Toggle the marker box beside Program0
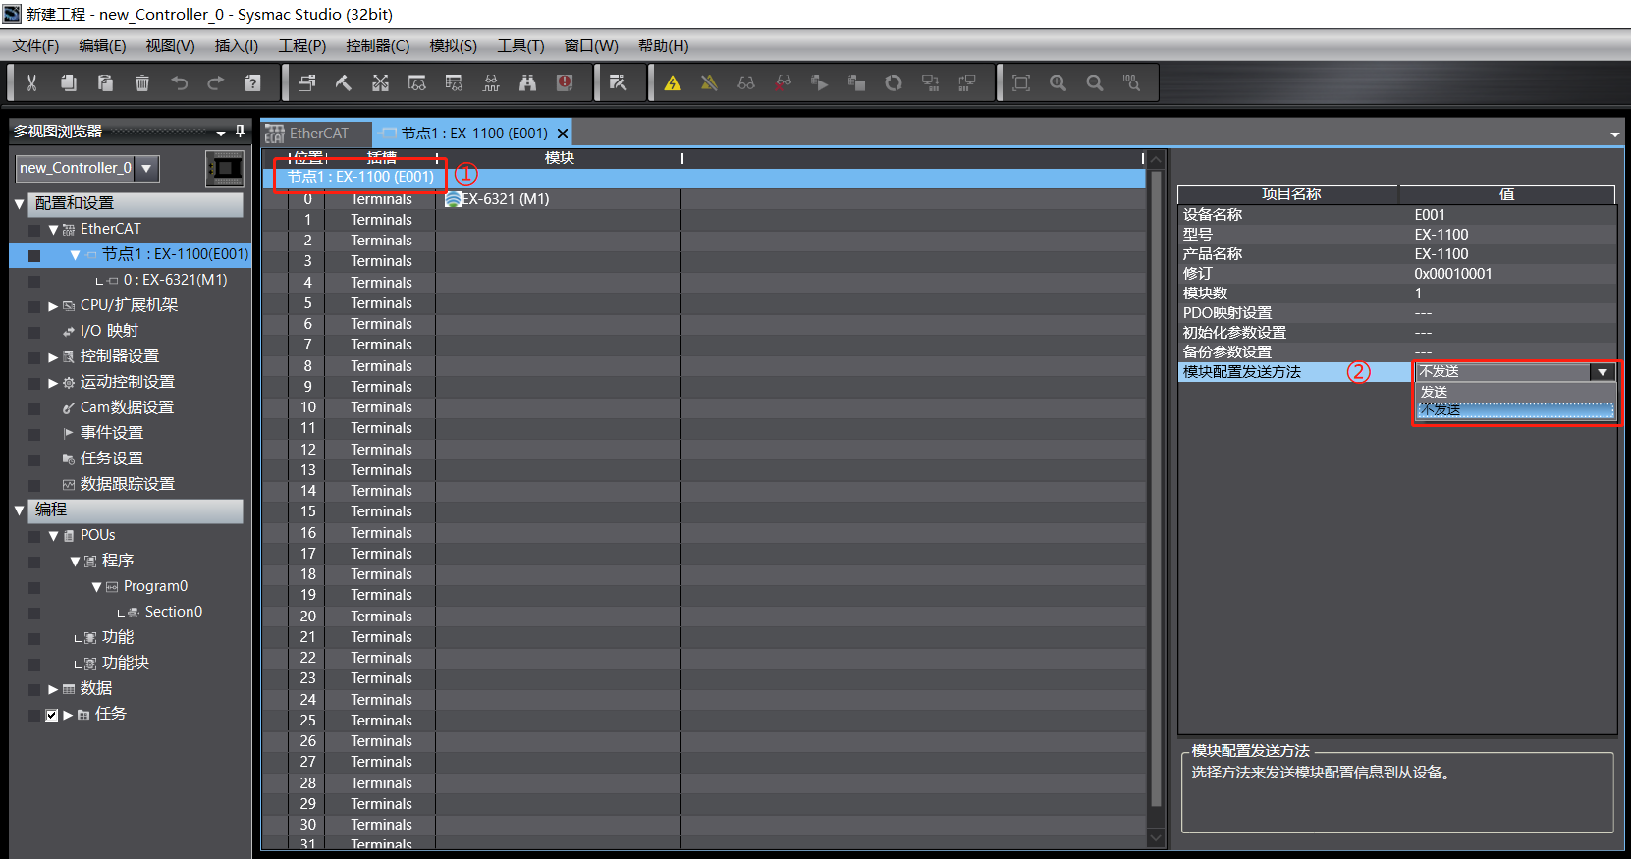This screenshot has width=1631, height=859. [34, 587]
